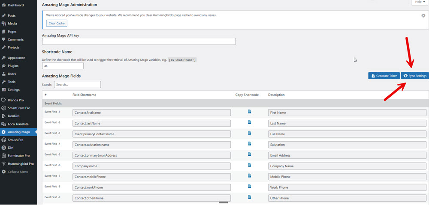Viewport: 429px width, 205px height.
Task: Click the Plugins plug icon
Action: (3, 66)
